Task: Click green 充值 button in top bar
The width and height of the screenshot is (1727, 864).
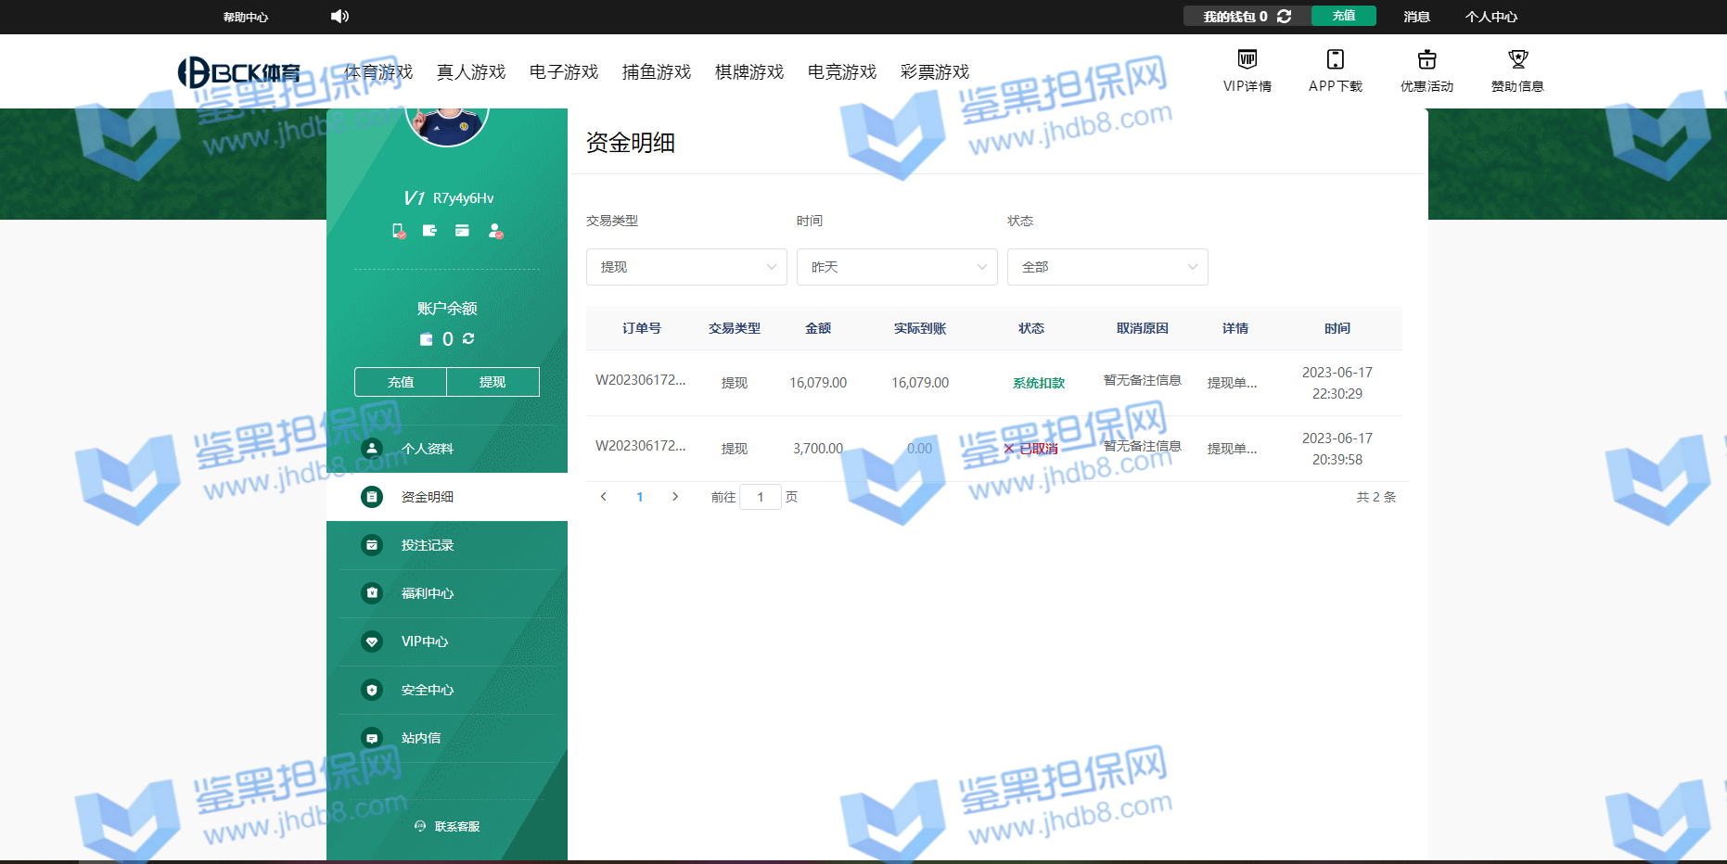Action: pos(1343,16)
